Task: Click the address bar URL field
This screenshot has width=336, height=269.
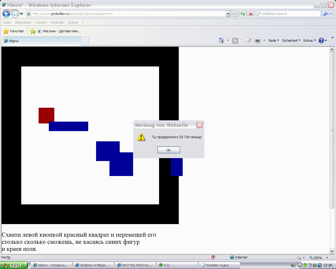Action: (126, 14)
